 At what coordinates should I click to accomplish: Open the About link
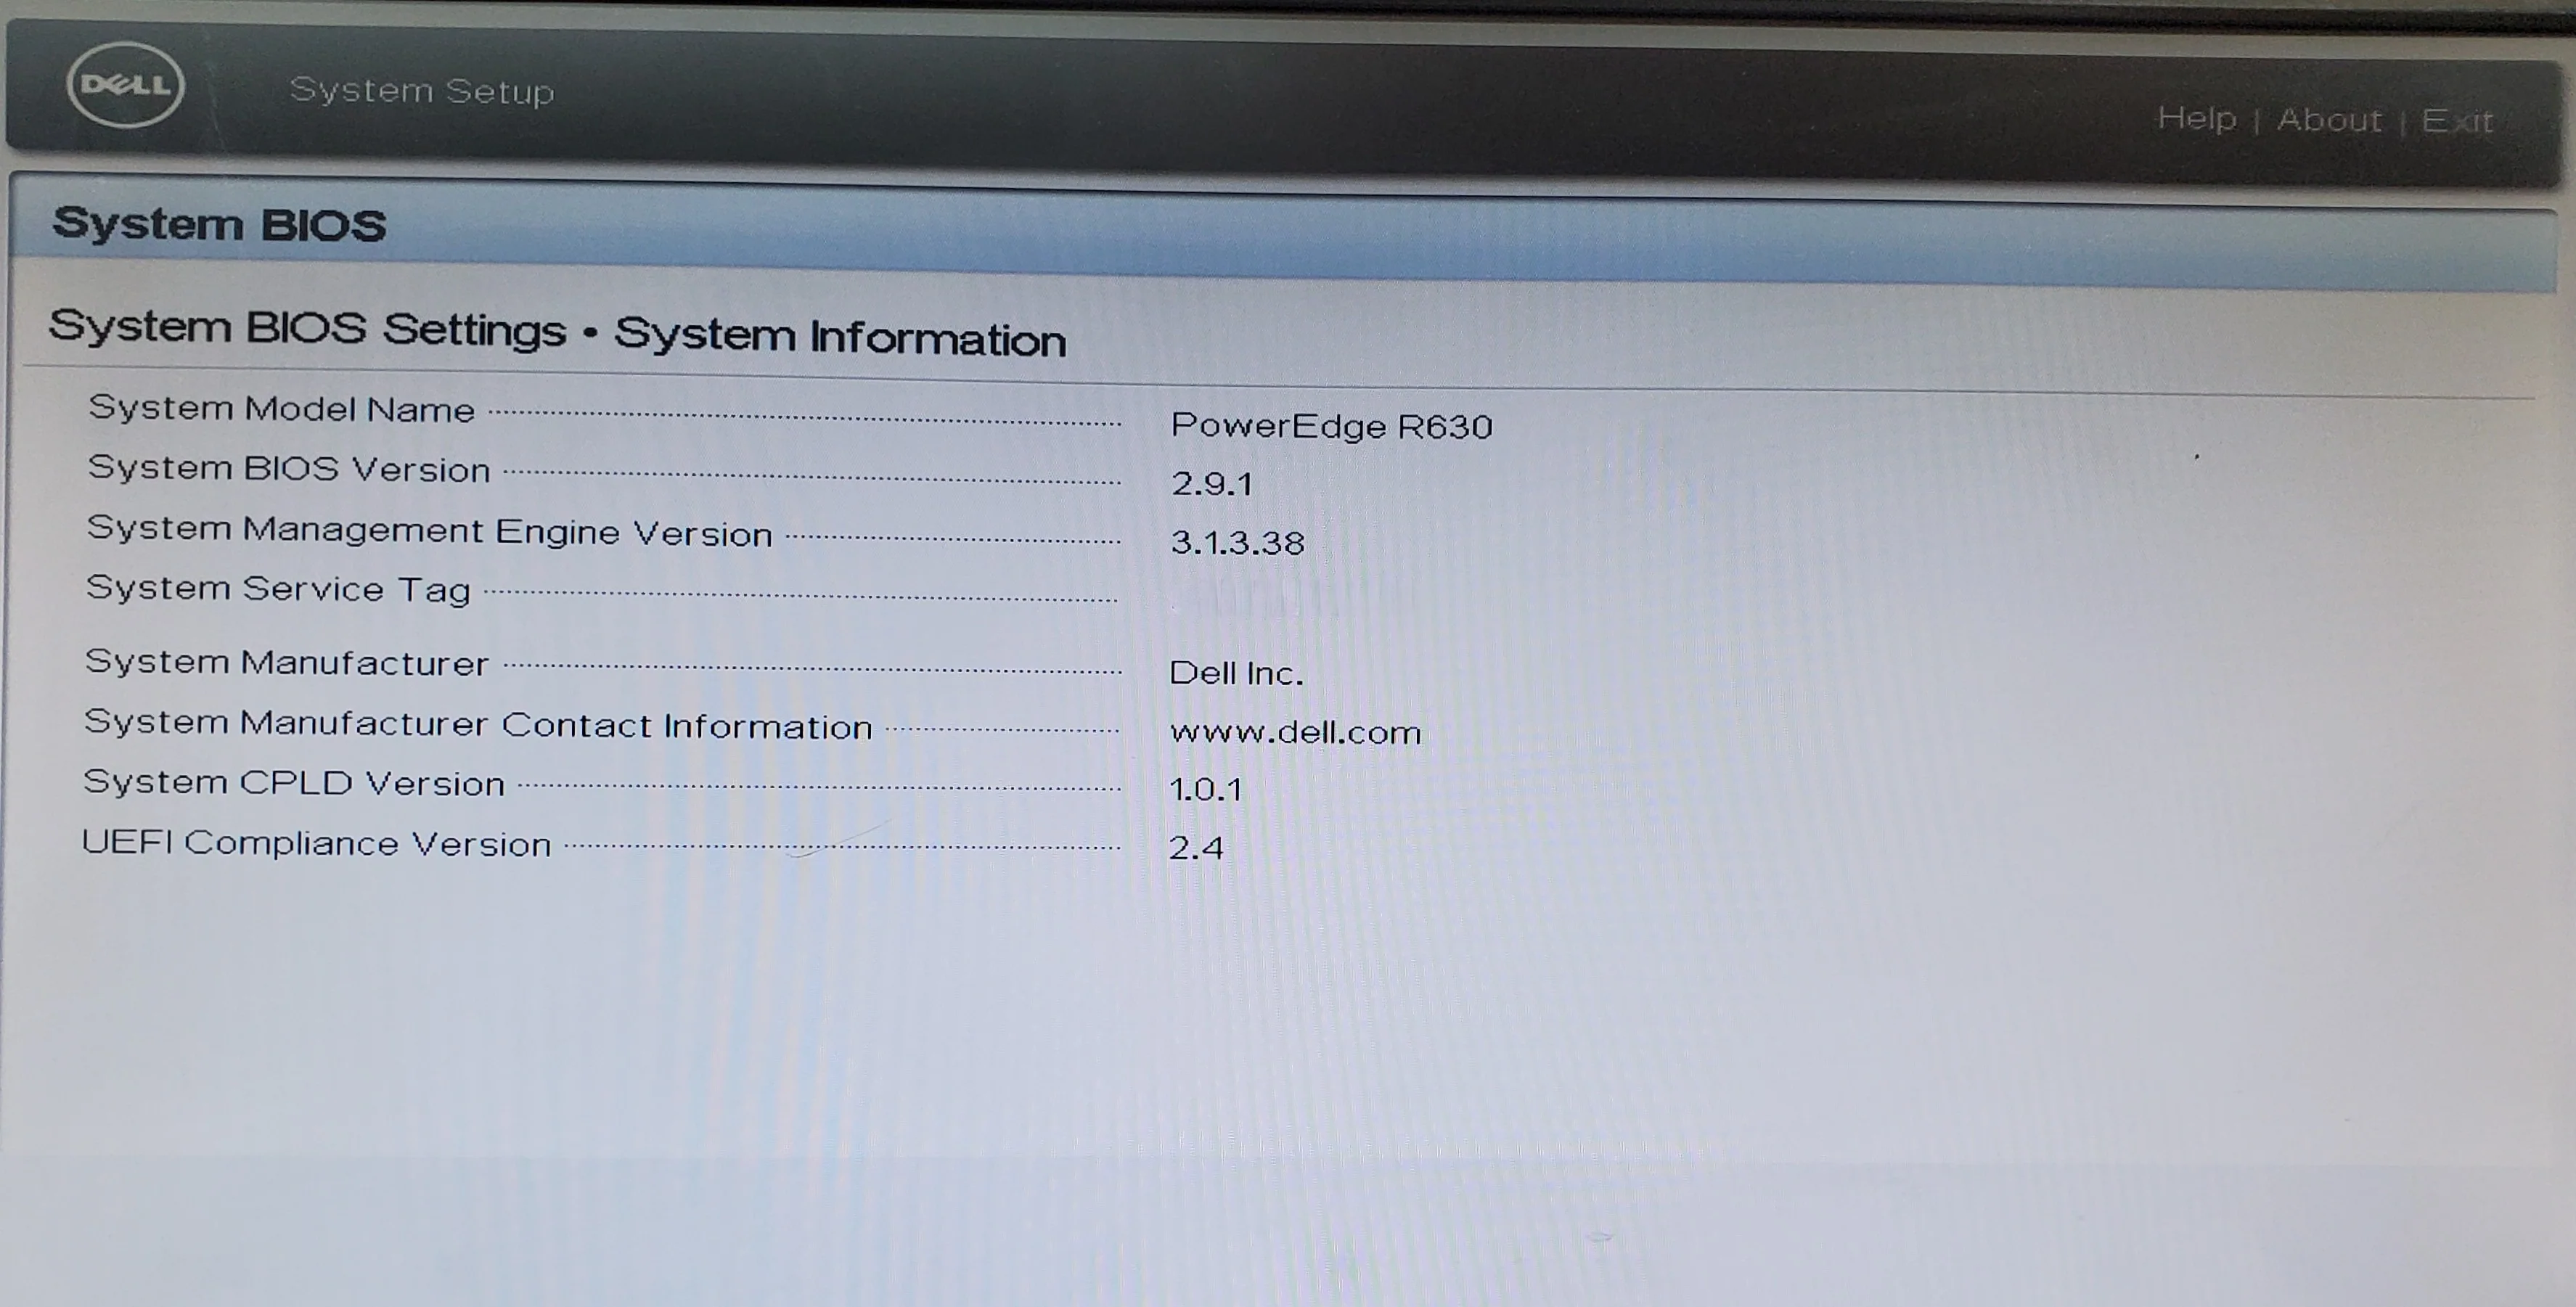pos(2329,120)
